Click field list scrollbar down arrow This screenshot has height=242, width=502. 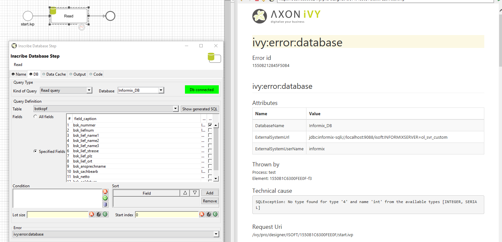(216, 178)
